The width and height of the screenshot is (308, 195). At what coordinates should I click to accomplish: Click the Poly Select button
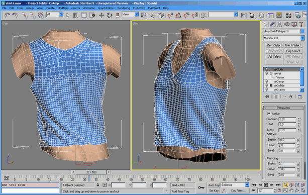[x=293, y=51]
